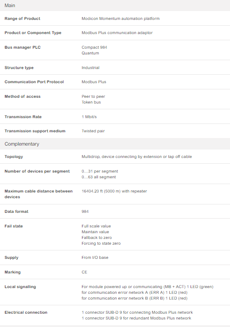Click the Main section header
This screenshot has width=230, height=327.
pos(115,5)
